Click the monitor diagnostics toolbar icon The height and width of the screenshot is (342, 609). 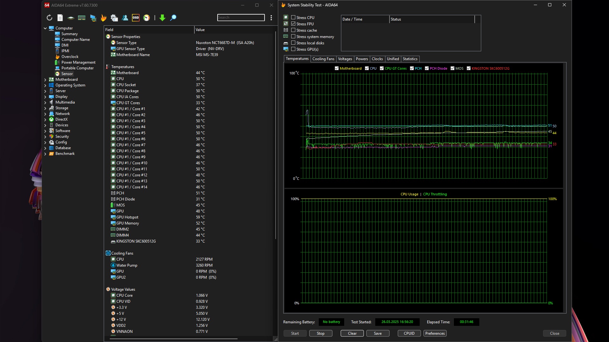pyautogui.click(x=93, y=18)
